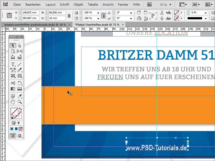Open Layout menu
Viewport: 215px width, 161px height.
coord(51,5)
